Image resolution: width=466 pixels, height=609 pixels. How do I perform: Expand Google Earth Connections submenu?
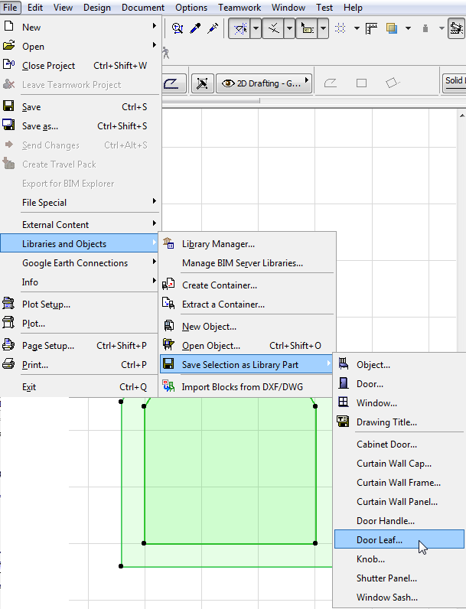[x=80, y=263]
